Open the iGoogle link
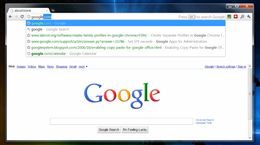Screen dimensions: 260x145 pos(209,66)
